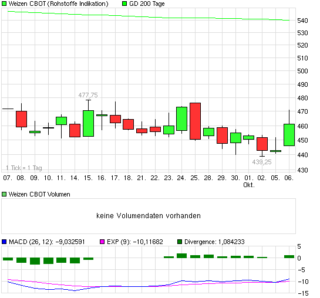Click the 'keine Volumendaten vorhanden' message
This screenshot has height=298, width=320.
pos(149,216)
